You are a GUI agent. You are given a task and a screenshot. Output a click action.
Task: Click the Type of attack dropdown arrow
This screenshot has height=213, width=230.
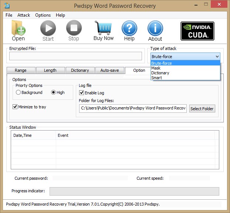(217, 57)
